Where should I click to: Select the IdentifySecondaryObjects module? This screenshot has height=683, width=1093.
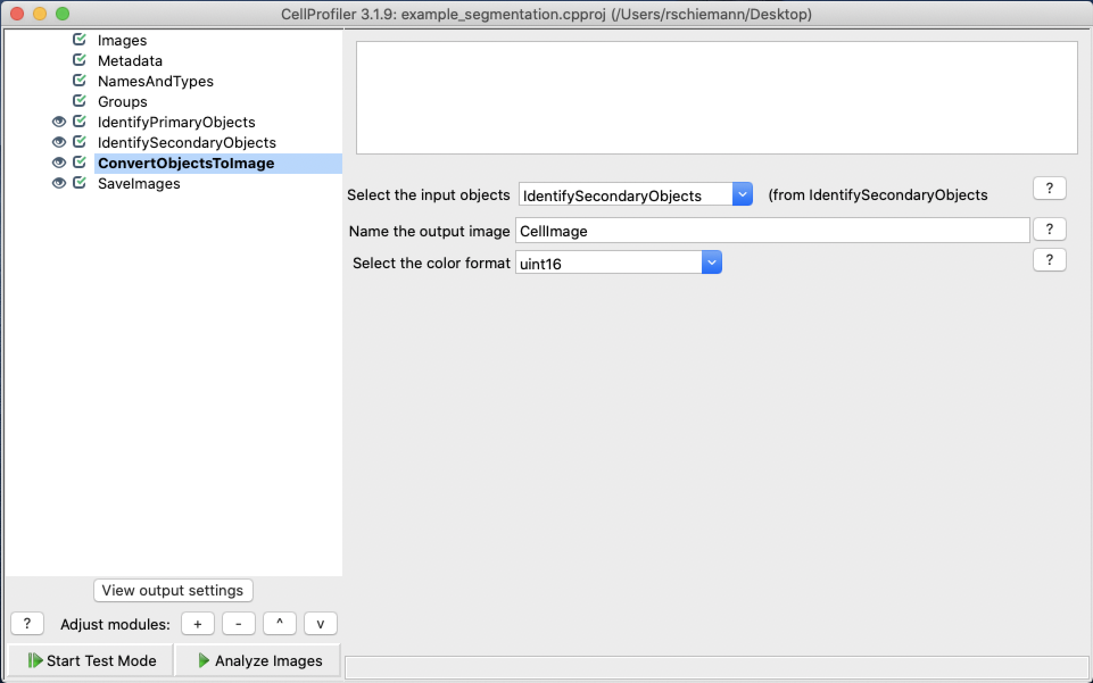coord(187,143)
